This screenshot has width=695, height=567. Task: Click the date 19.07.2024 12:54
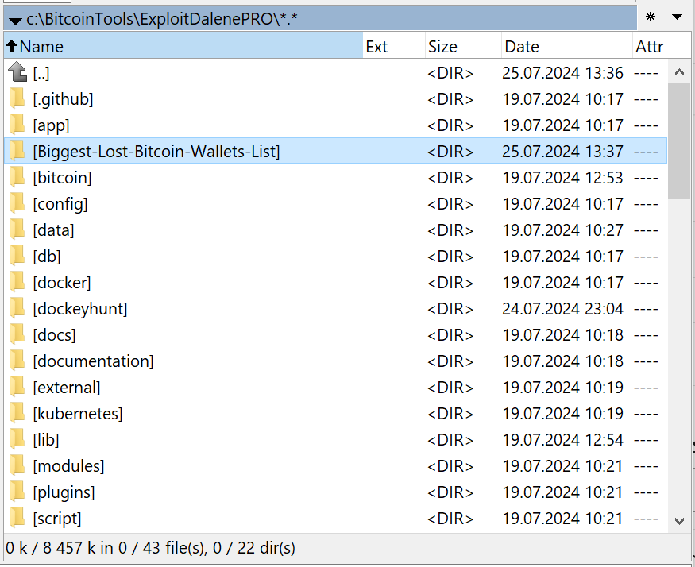562,439
